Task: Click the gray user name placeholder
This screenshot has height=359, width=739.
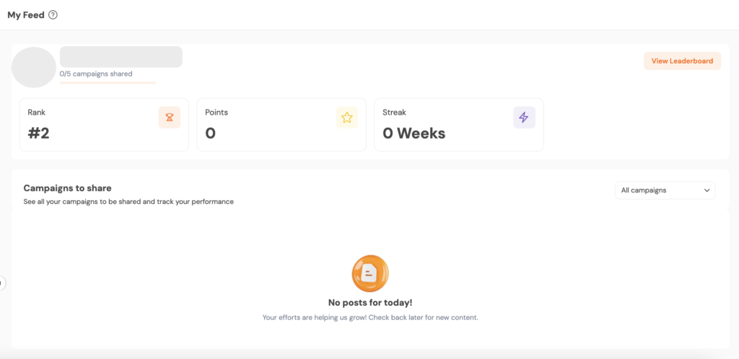Action: point(121,57)
